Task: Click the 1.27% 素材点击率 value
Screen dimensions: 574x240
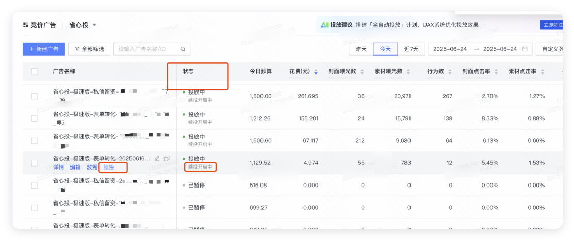Action: [536, 96]
